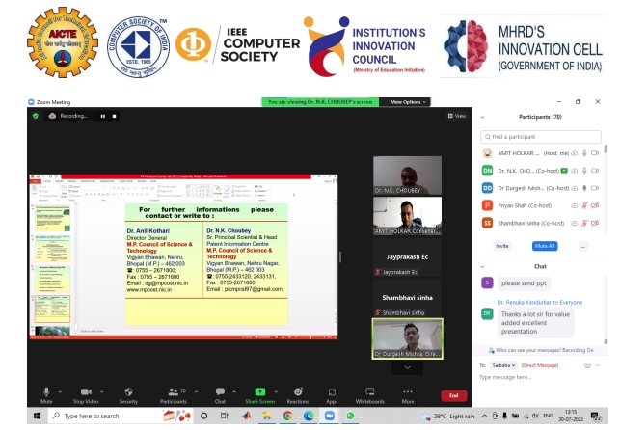Open the View layout menu
Viewport: 620px width, 430px height.
point(457,116)
